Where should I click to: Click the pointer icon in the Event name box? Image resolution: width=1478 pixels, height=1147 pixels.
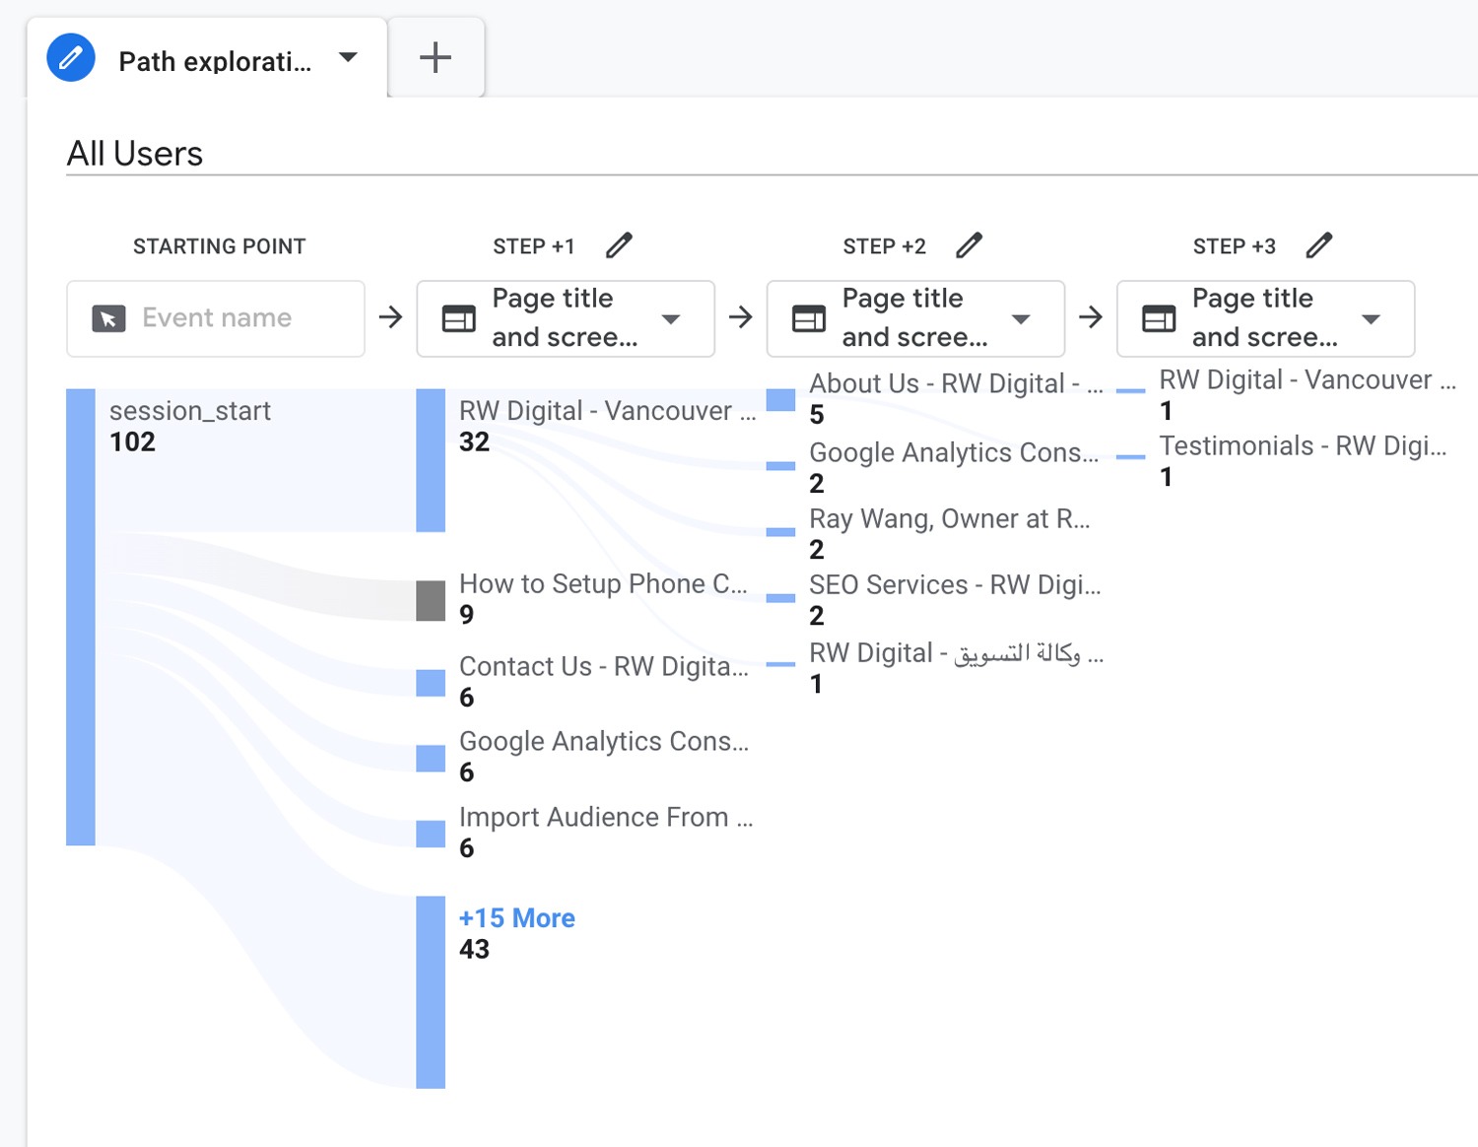click(x=110, y=317)
